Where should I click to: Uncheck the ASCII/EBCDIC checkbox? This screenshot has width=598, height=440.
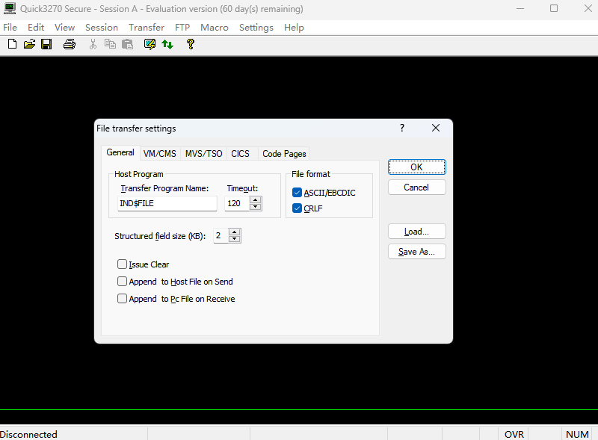tap(297, 193)
